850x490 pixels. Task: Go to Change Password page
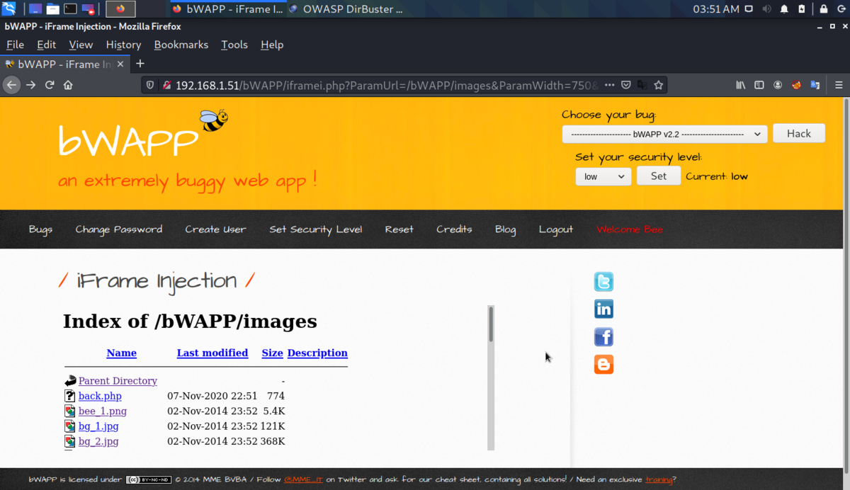point(119,229)
